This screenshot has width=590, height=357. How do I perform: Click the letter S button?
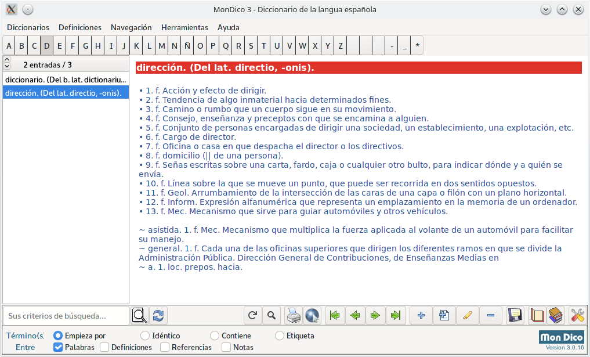click(x=251, y=46)
